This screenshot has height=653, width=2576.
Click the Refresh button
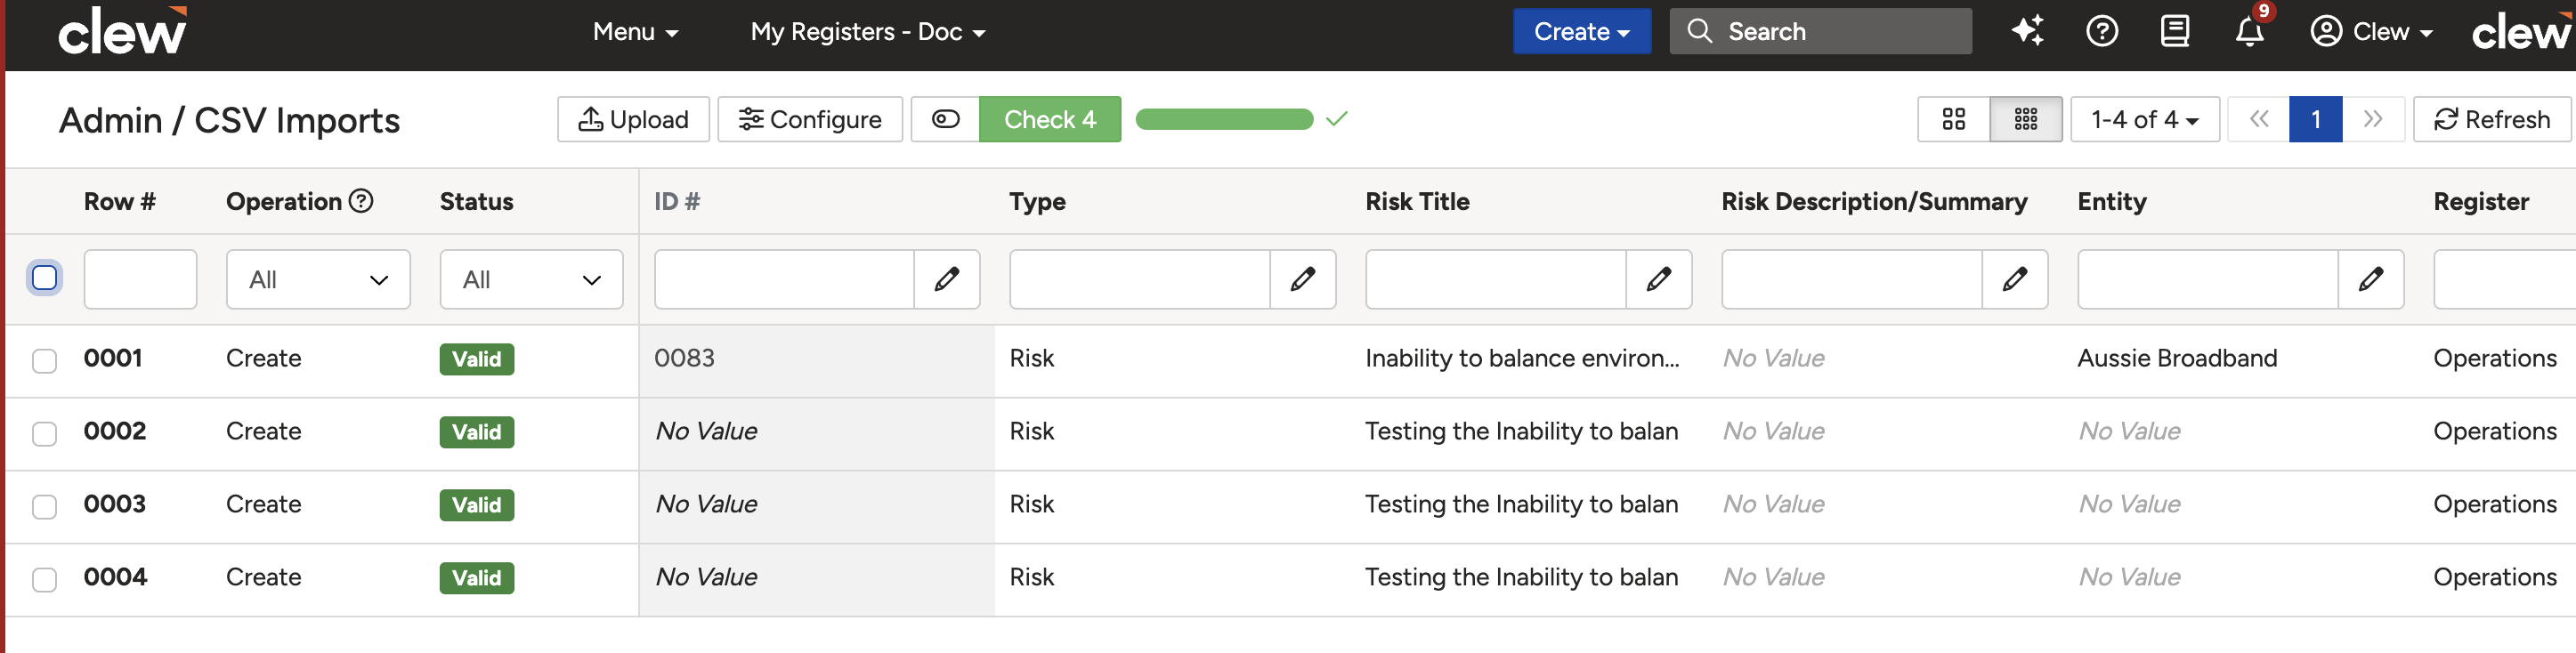pos(2491,119)
